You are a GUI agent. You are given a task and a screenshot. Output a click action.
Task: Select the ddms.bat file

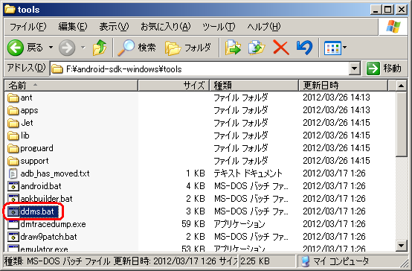point(36,211)
